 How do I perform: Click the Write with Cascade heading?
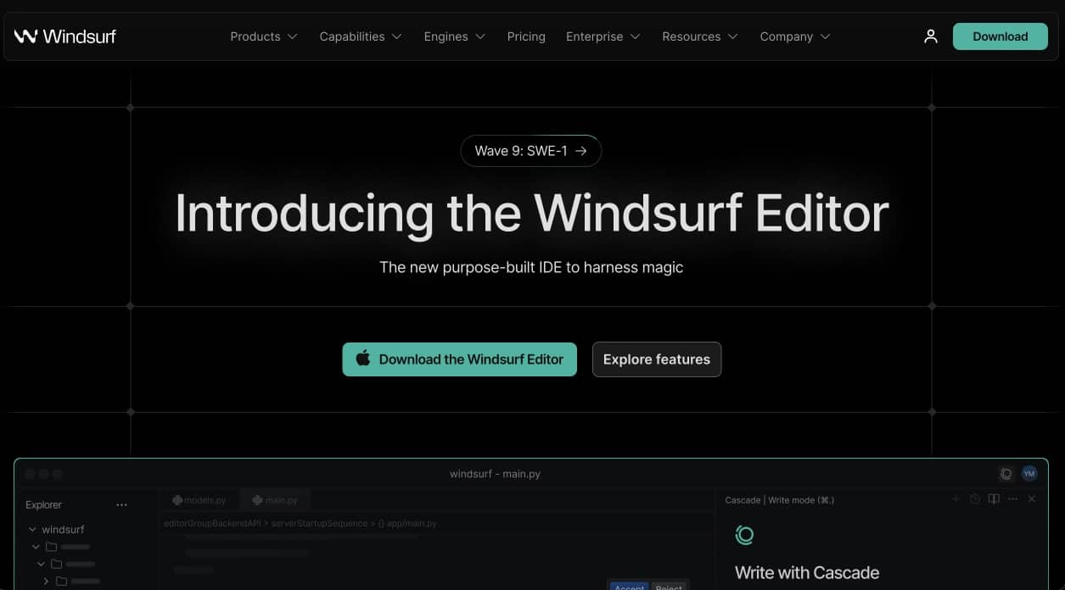[807, 573]
